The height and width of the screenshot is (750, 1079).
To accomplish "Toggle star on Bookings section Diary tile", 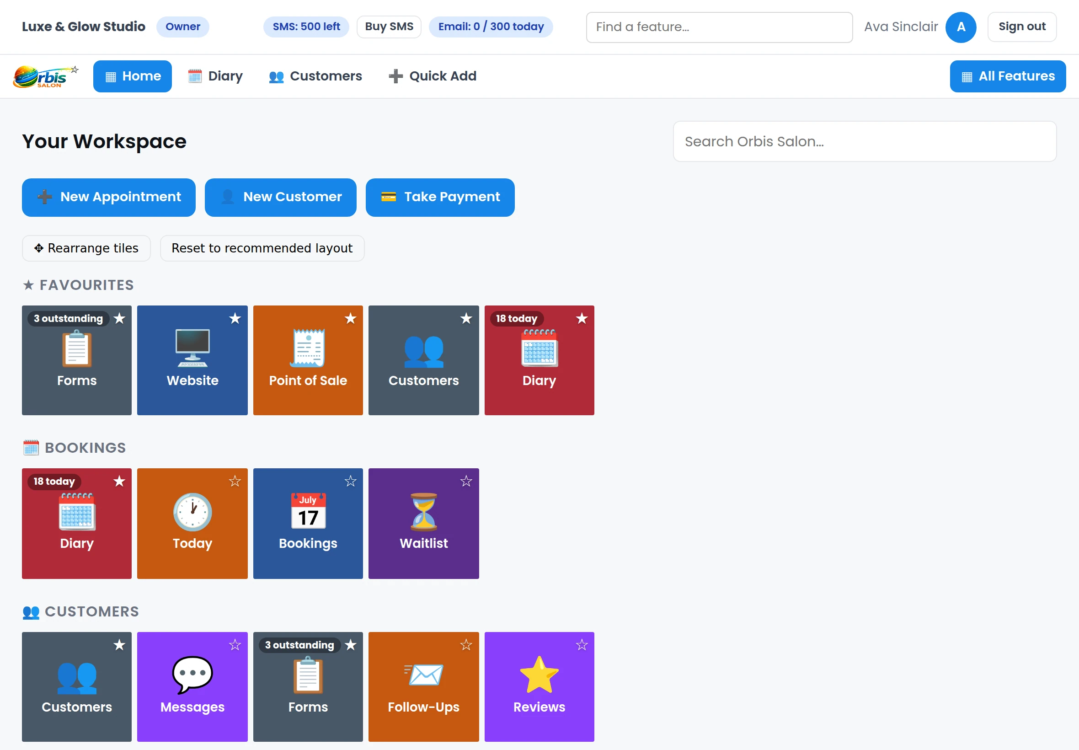I will point(120,481).
